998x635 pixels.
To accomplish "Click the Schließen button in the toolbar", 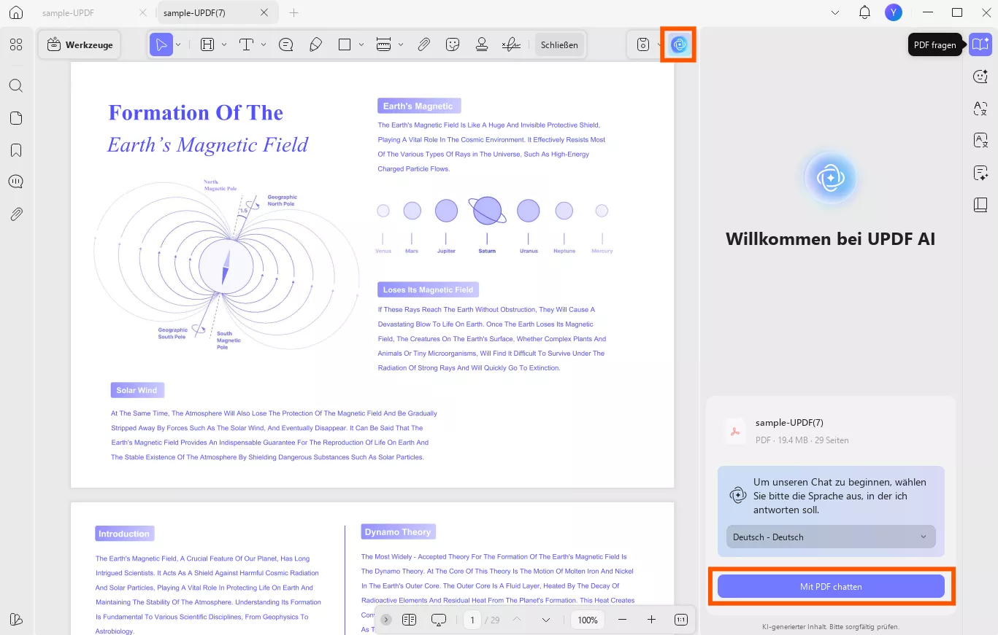I will coord(559,44).
